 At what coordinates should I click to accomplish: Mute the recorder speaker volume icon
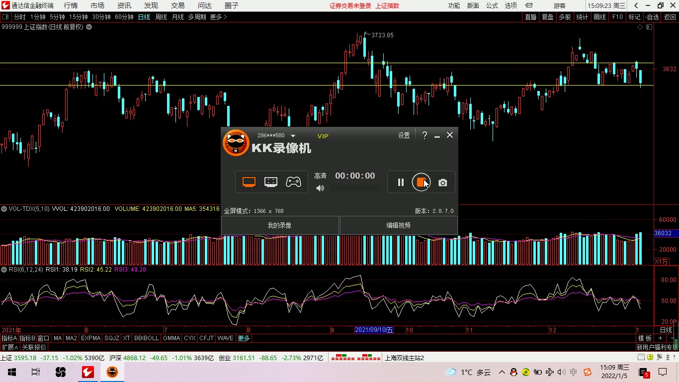click(x=320, y=188)
